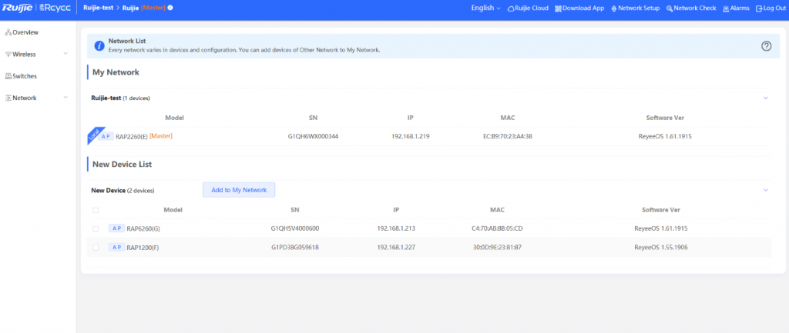
Task: Check the box for RAP6260(G)
Action: click(96, 228)
